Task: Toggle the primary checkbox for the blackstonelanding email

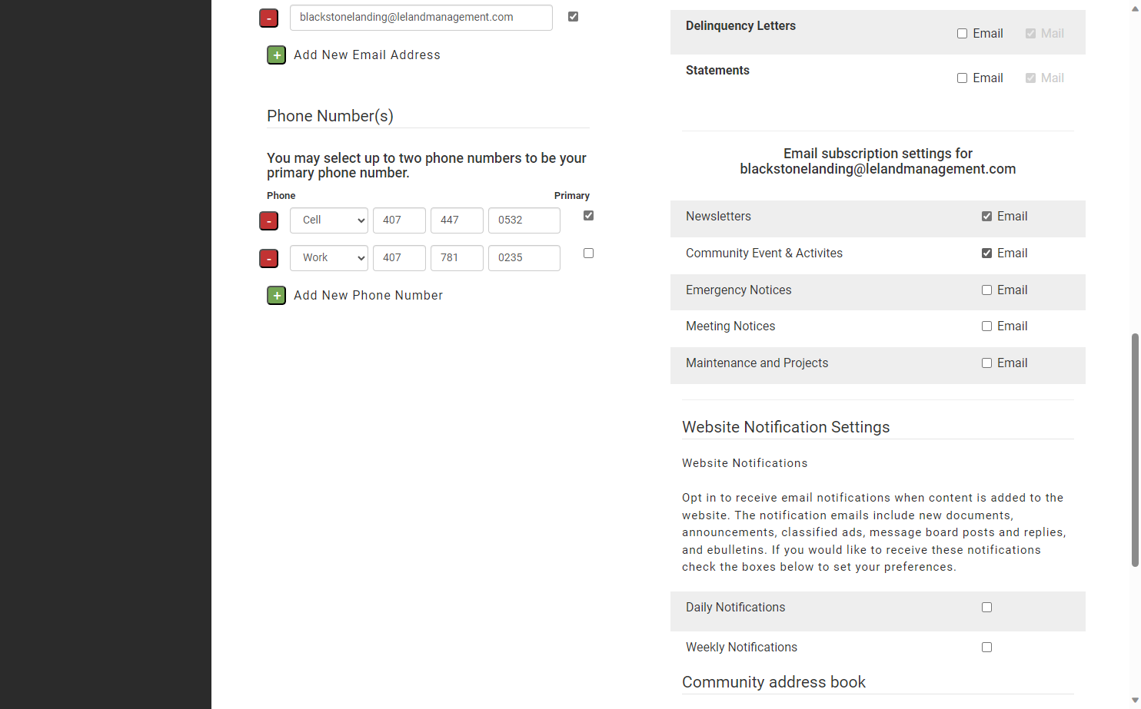Action: pyautogui.click(x=573, y=17)
